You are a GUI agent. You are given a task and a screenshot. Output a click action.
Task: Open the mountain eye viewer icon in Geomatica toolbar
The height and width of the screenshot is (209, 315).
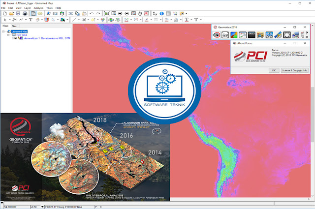click(269, 35)
